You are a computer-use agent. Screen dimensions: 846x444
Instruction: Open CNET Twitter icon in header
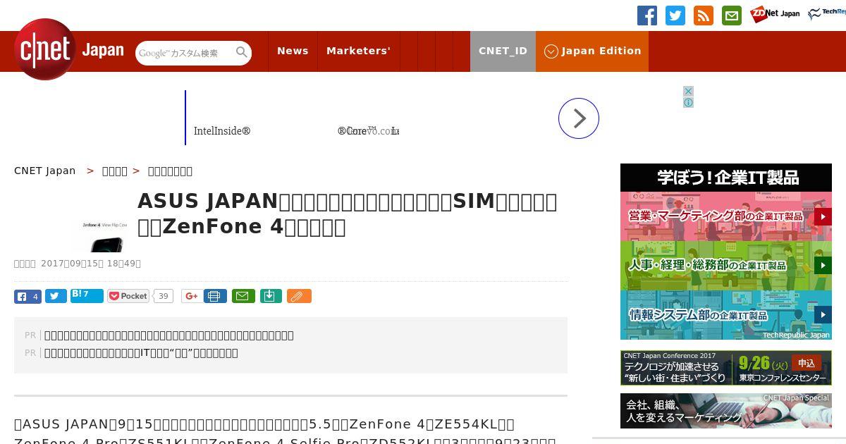pyautogui.click(x=675, y=16)
